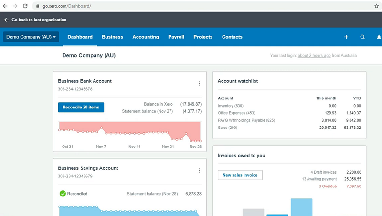Click Sales this month value 20,947.32
382x216 pixels.
[x=328, y=128]
